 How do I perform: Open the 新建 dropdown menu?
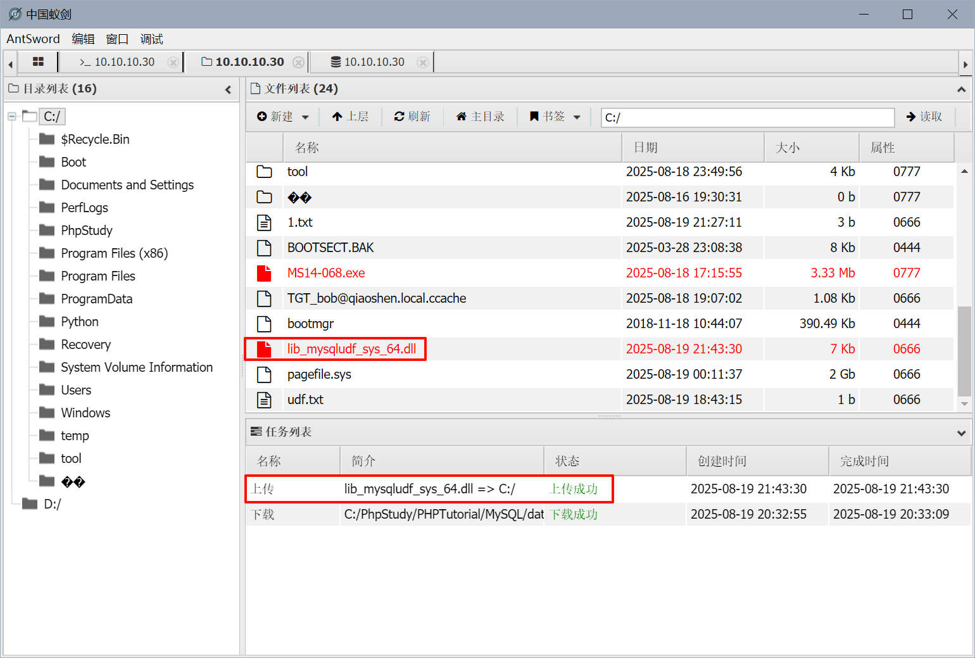[283, 117]
